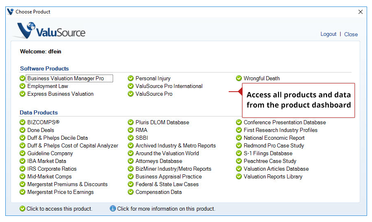Open Express Business Valuation product
The height and width of the screenshot is (222, 372).
click(x=60, y=94)
